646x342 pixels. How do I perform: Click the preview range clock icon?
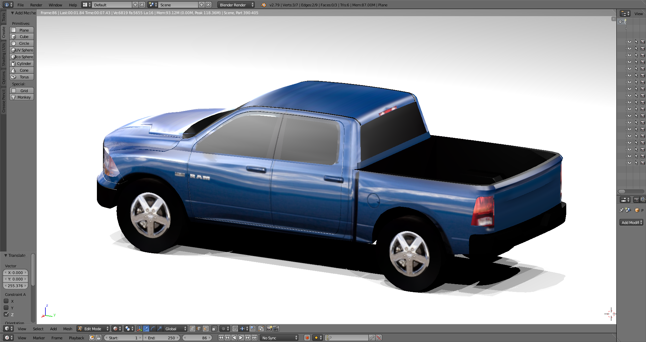pos(92,338)
